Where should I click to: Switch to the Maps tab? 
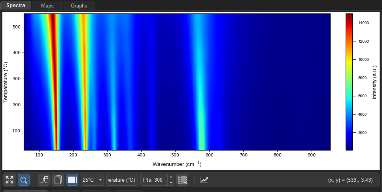pyautogui.click(x=47, y=6)
